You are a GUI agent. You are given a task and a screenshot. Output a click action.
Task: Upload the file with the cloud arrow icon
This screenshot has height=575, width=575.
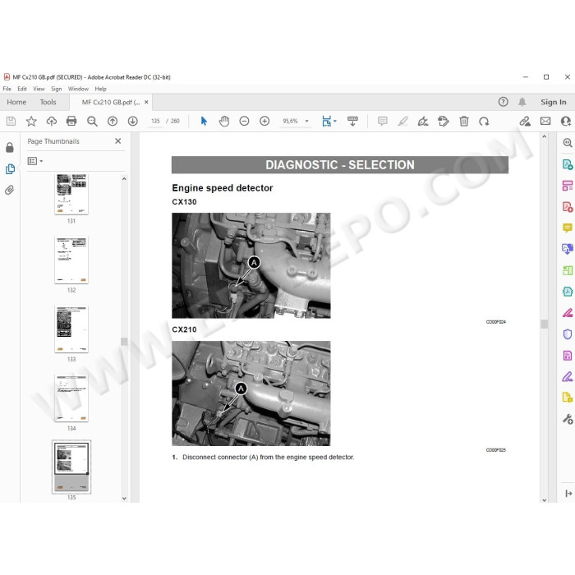(51, 121)
